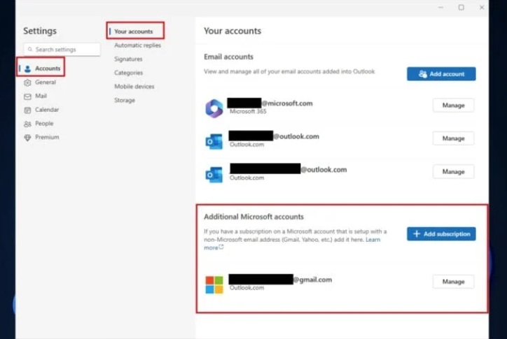Select the Signatures tab
507x339 pixels.
click(128, 59)
